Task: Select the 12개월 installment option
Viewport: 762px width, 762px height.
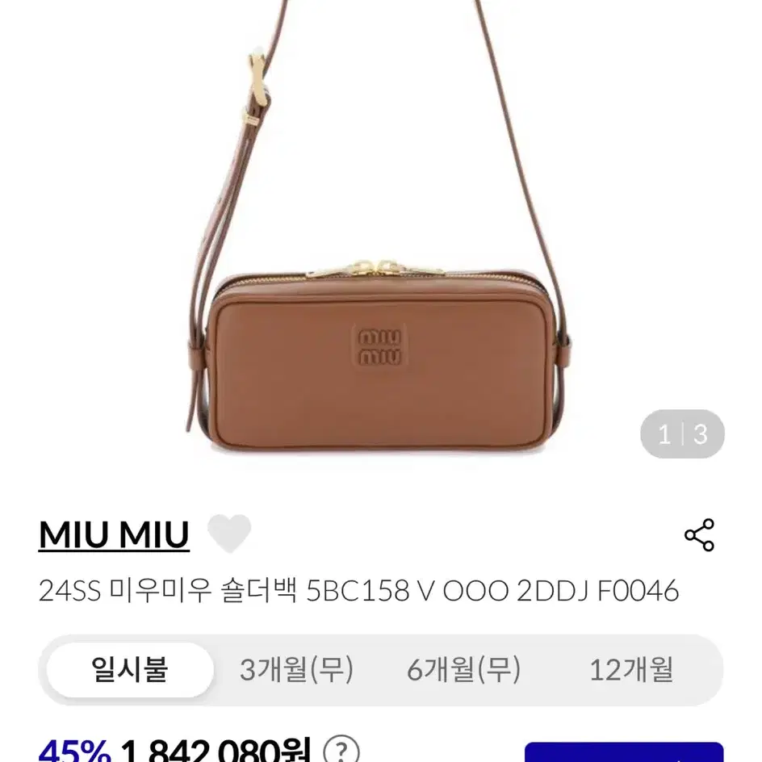Action: tap(631, 670)
